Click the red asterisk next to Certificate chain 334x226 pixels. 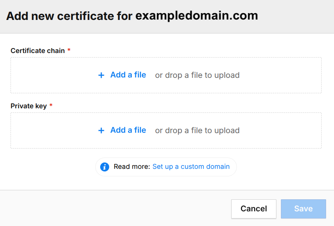pos(69,50)
